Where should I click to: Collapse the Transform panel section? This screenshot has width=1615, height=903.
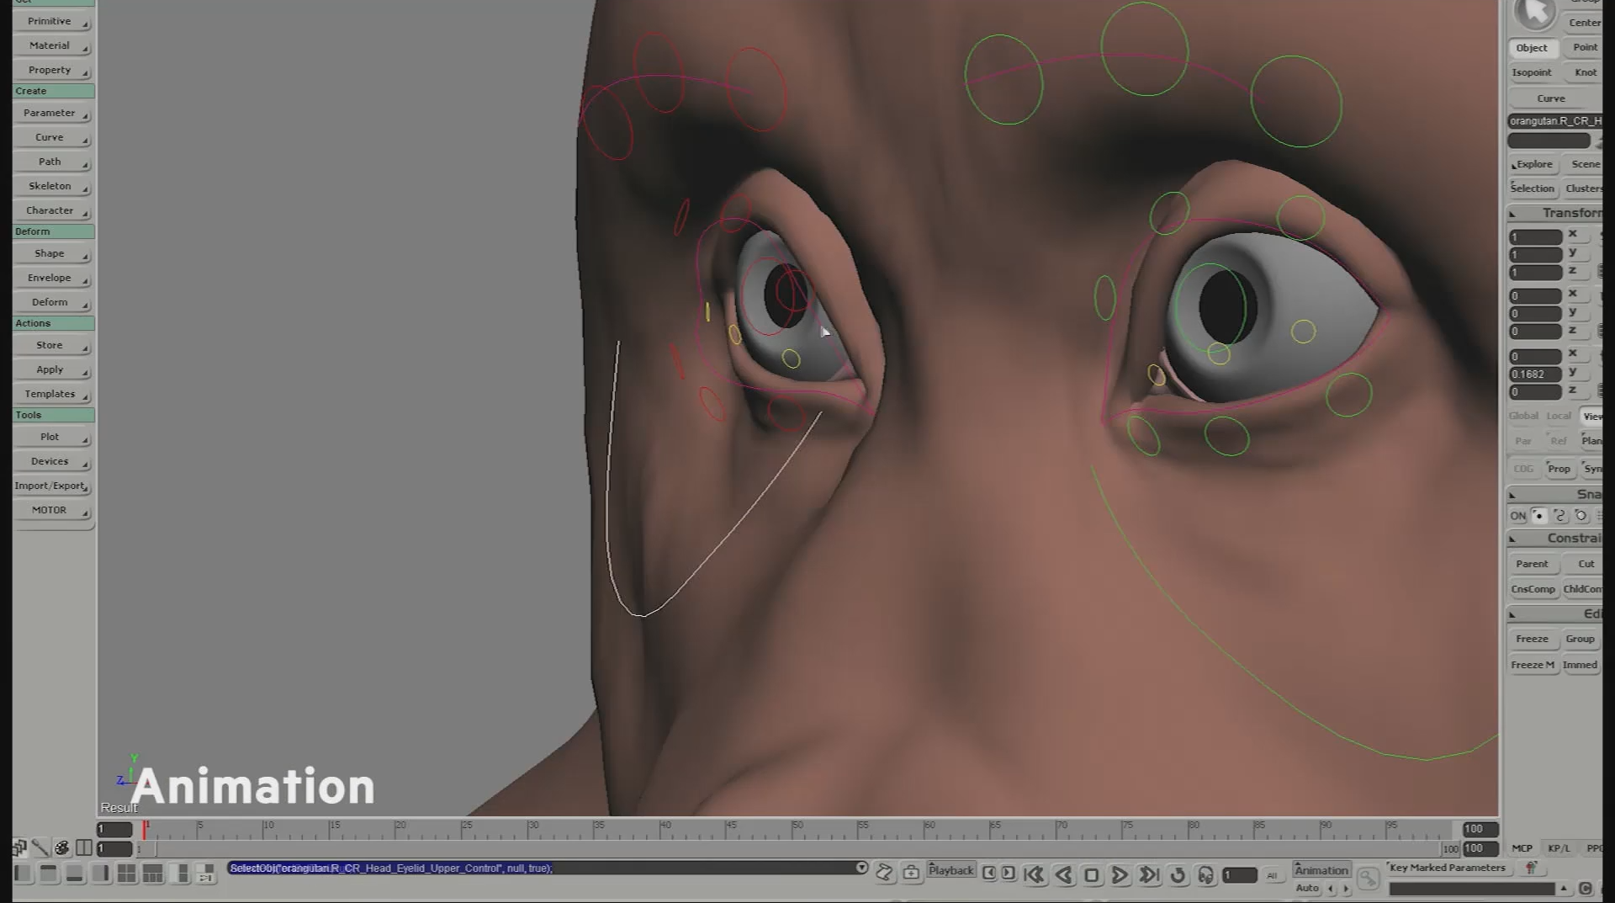point(1512,214)
